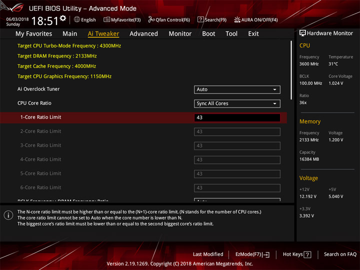
Task: Switch to the Main tab
Action: [70, 34]
